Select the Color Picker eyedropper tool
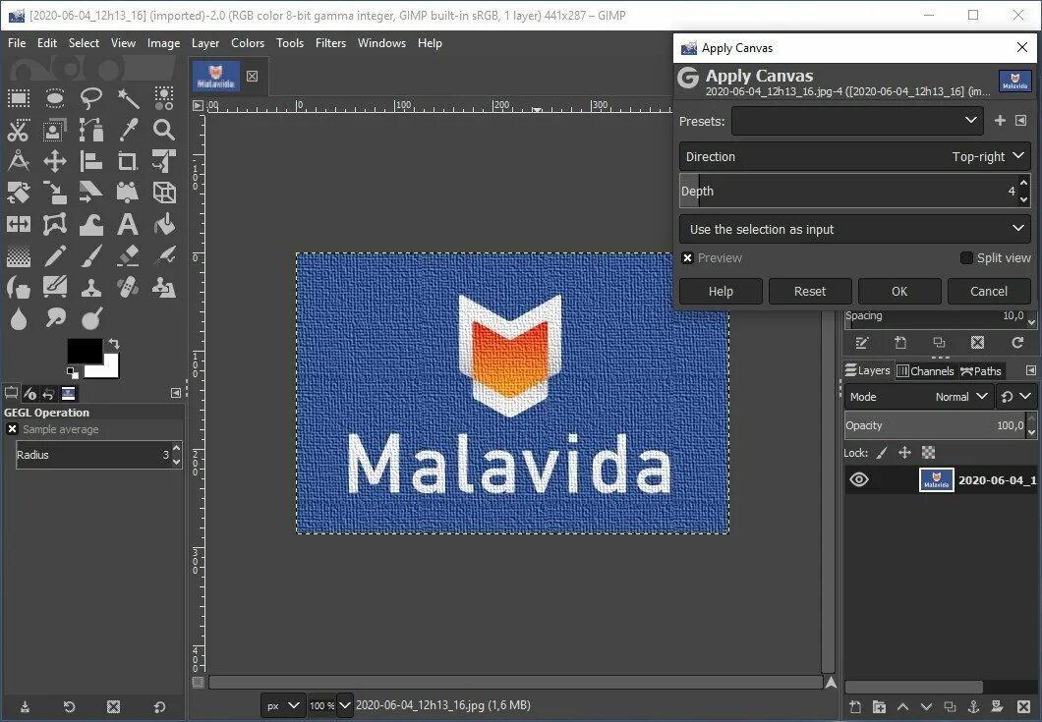The height and width of the screenshot is (722, 1042). (x=128, y=131)
